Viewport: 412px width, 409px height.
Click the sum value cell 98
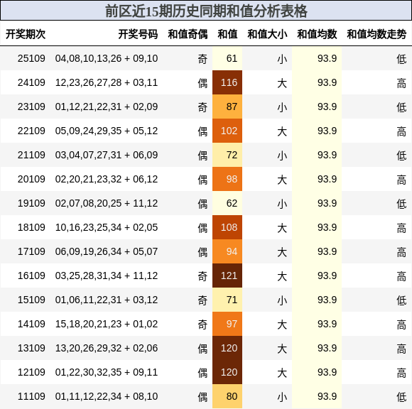click(x=227, y=179)
